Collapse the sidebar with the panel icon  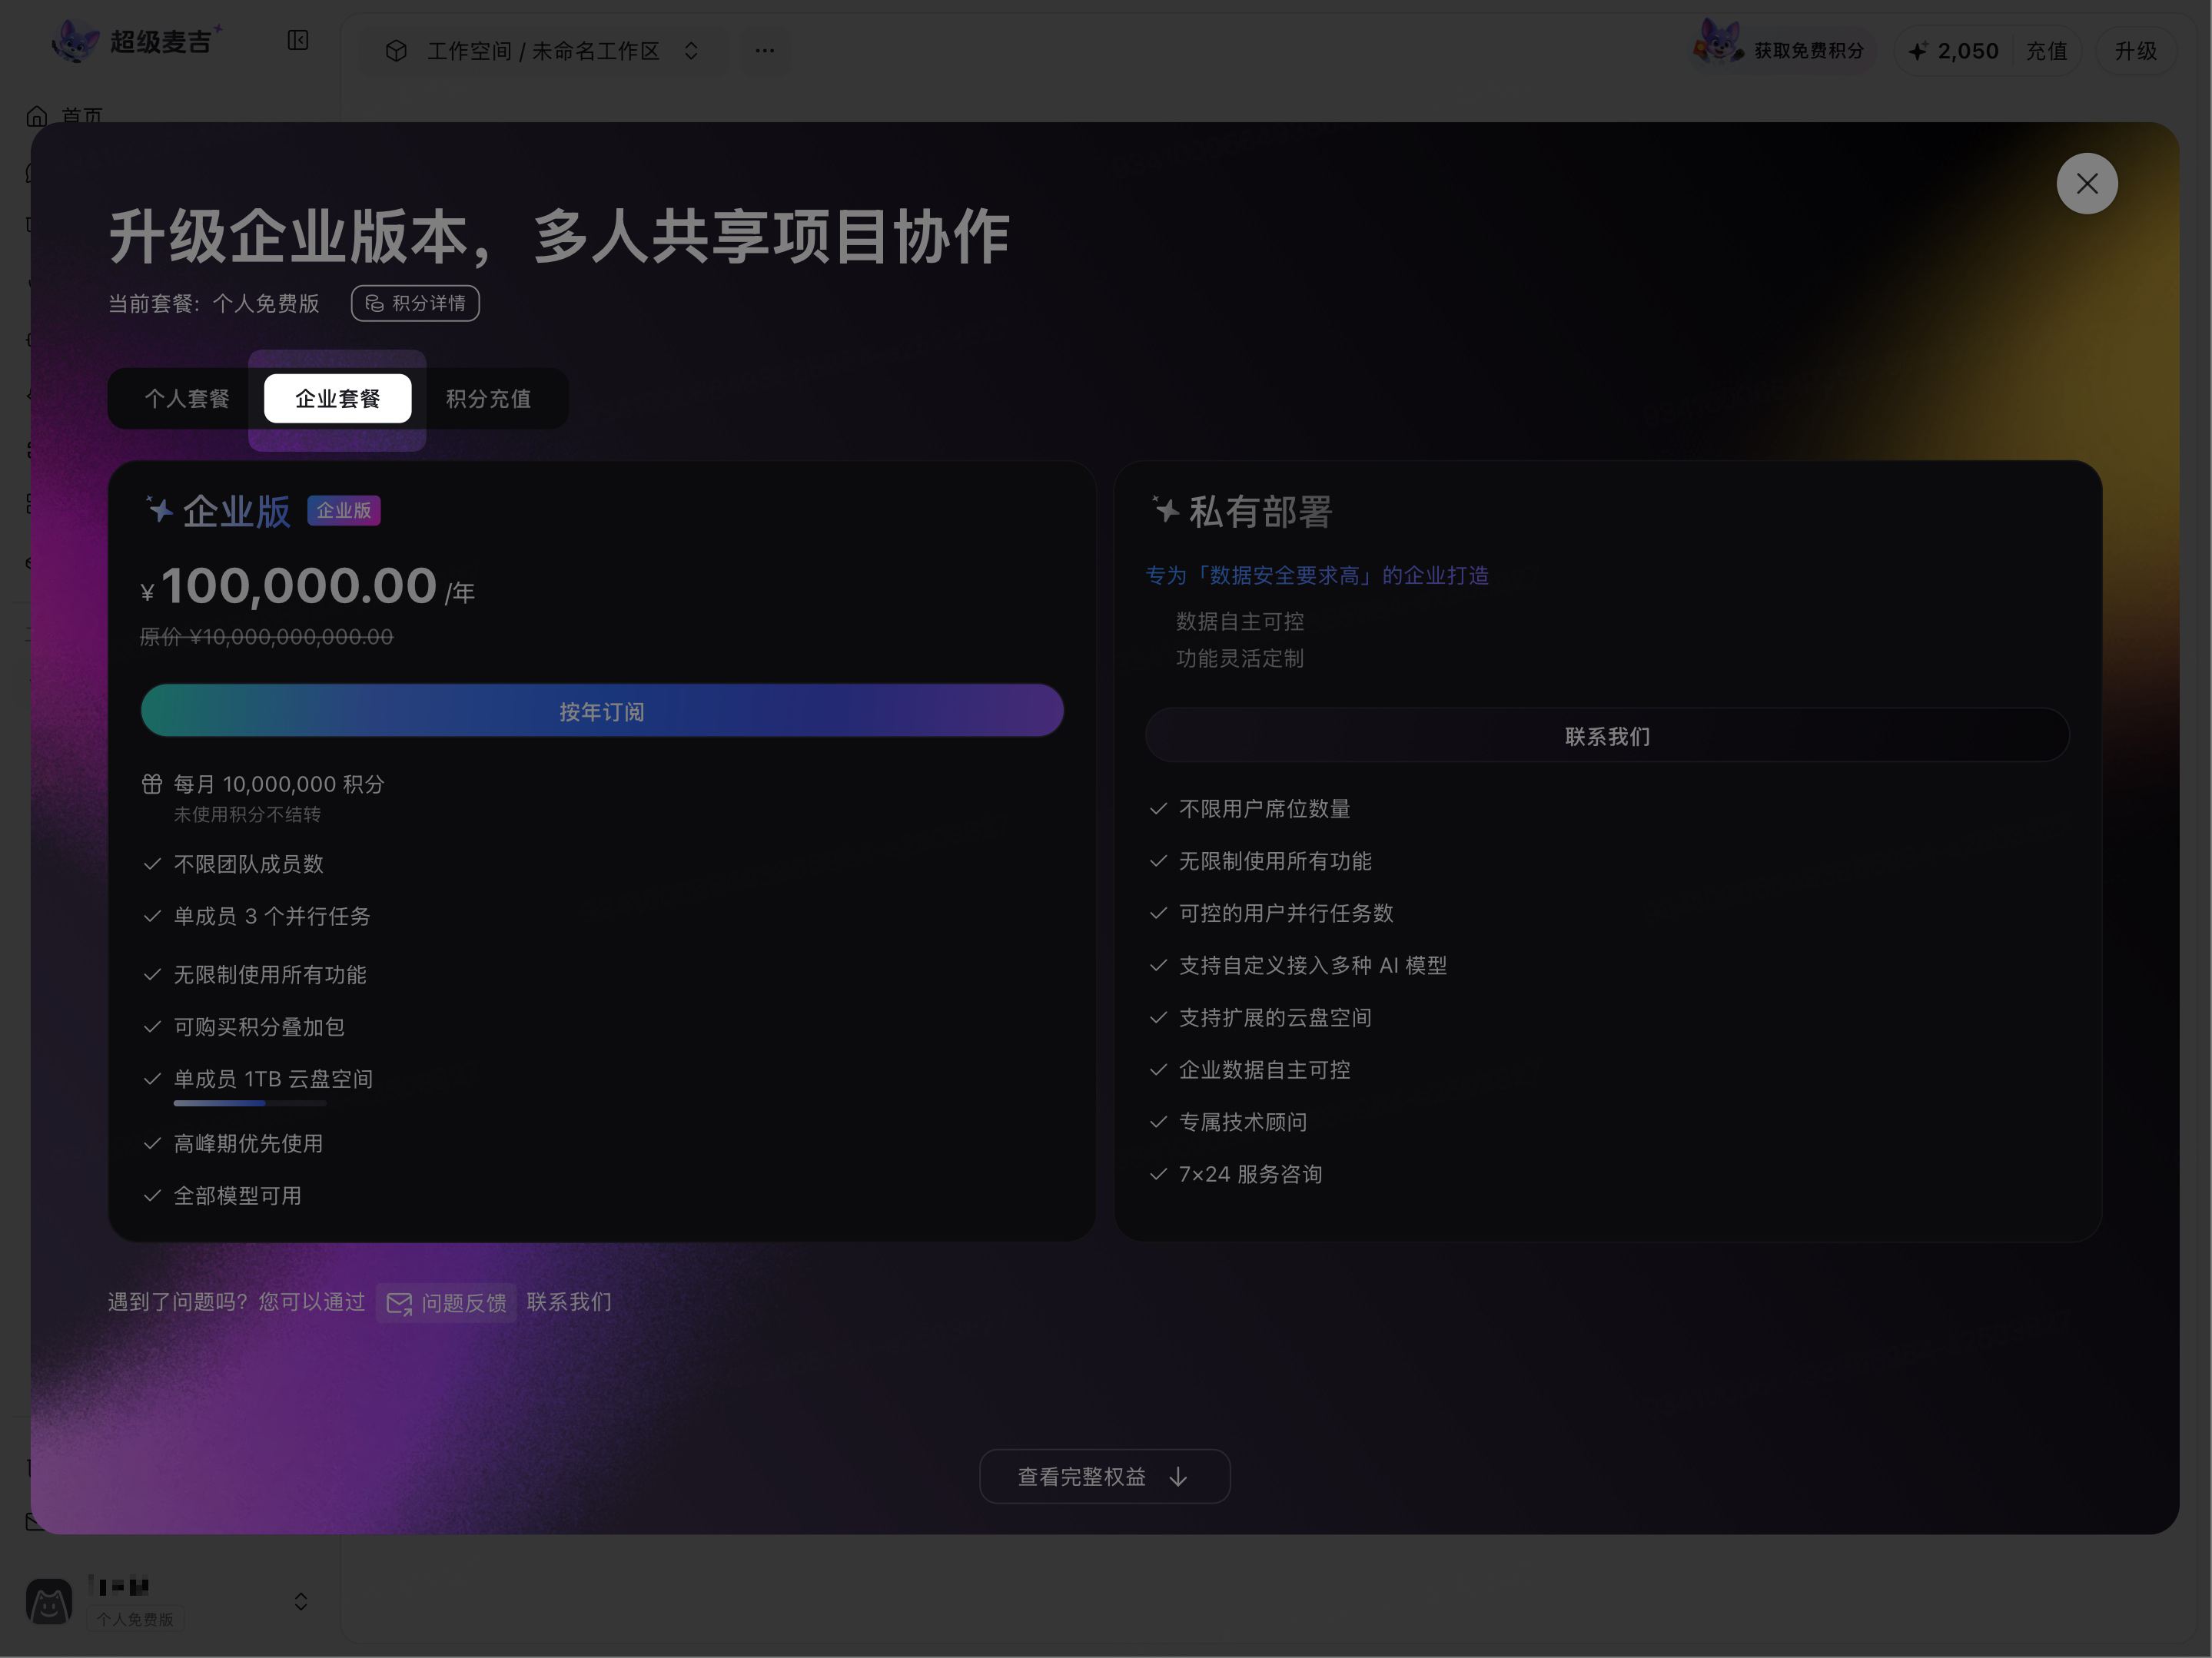click(x=298, y=40)
